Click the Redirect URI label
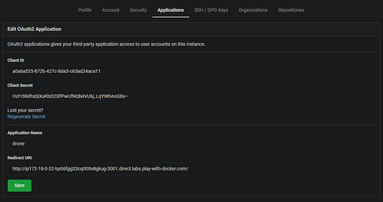Screen dimensions: 383x202 [20, 158]
